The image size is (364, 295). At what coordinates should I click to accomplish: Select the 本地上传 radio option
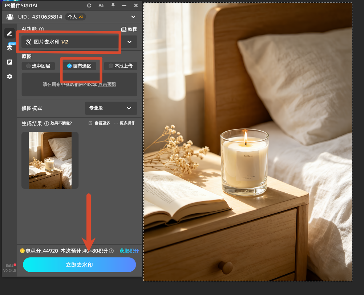click(x=121, y=66)
